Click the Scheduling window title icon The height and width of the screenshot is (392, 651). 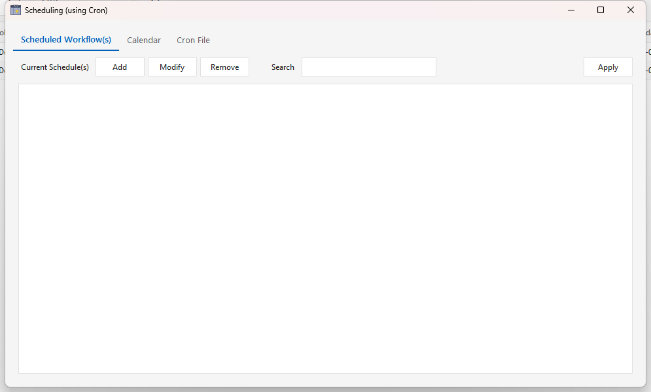tap(16, 10)
